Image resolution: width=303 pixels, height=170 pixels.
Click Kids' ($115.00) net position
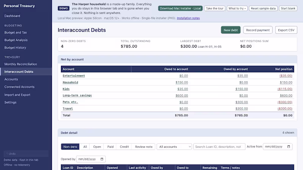(x=285, y=89)
